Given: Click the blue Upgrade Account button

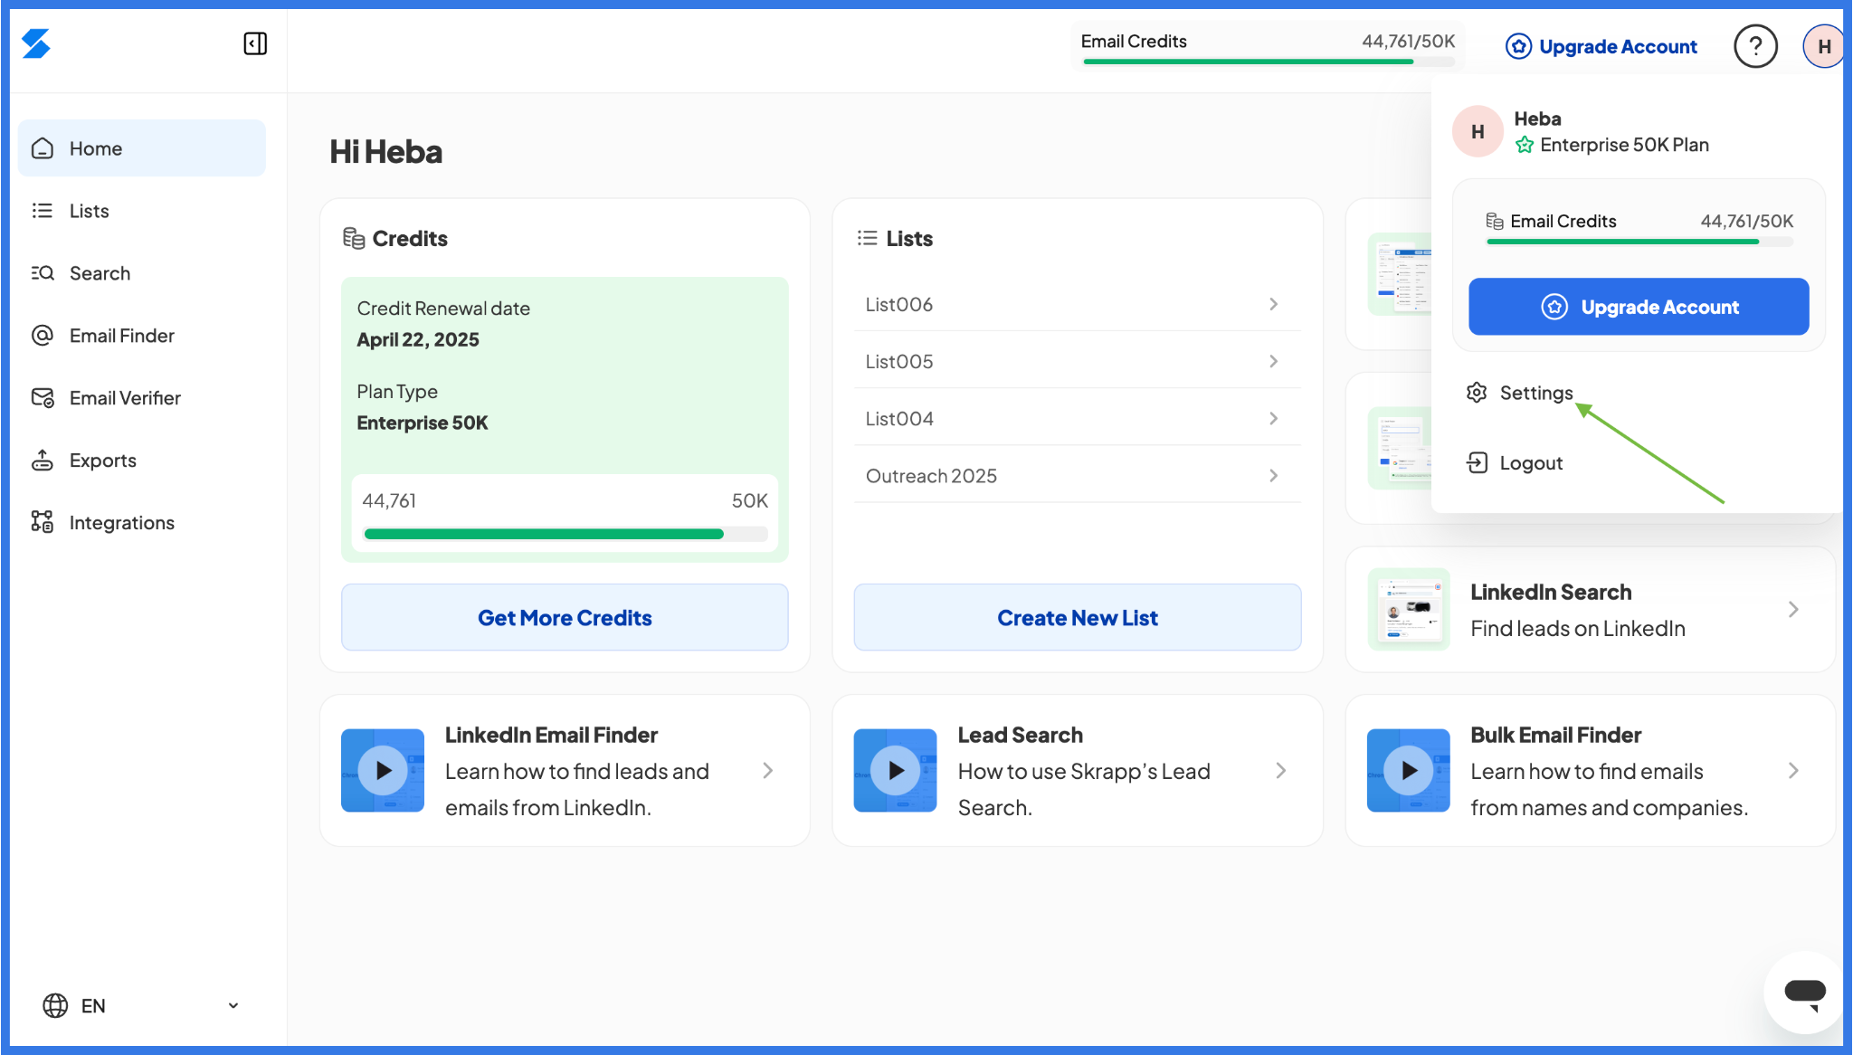Looking at the screenshot, I should 1639,307.
